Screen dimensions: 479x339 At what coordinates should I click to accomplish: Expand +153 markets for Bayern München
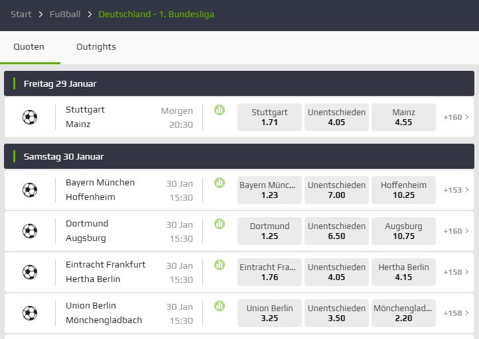click(456, 190)
